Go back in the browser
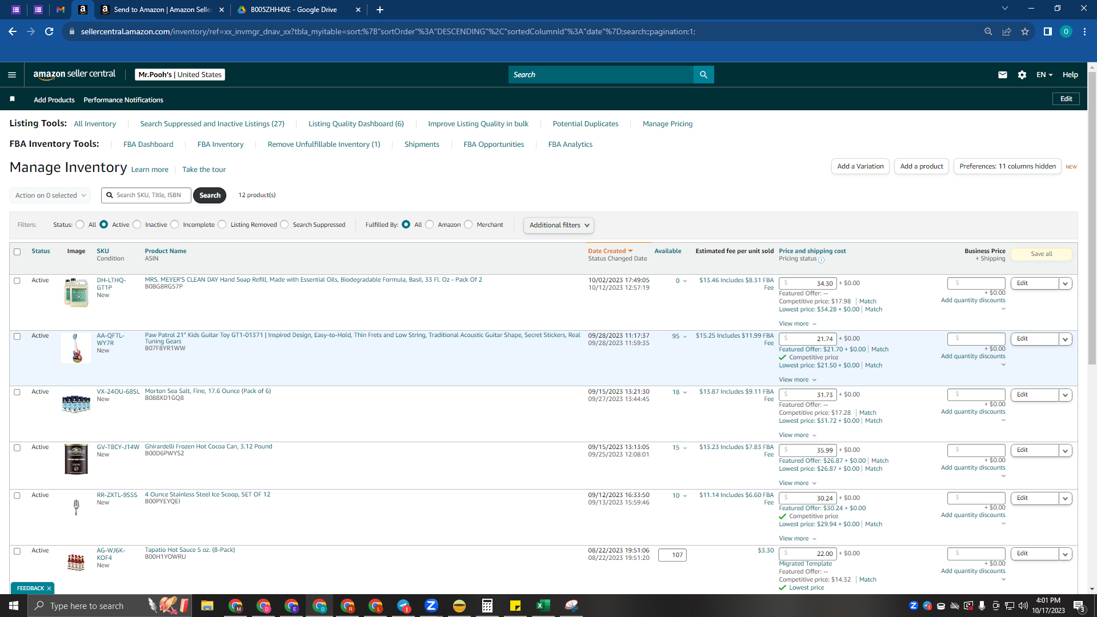The height and width of the screenshot is (617, 1097). [13, 31]
